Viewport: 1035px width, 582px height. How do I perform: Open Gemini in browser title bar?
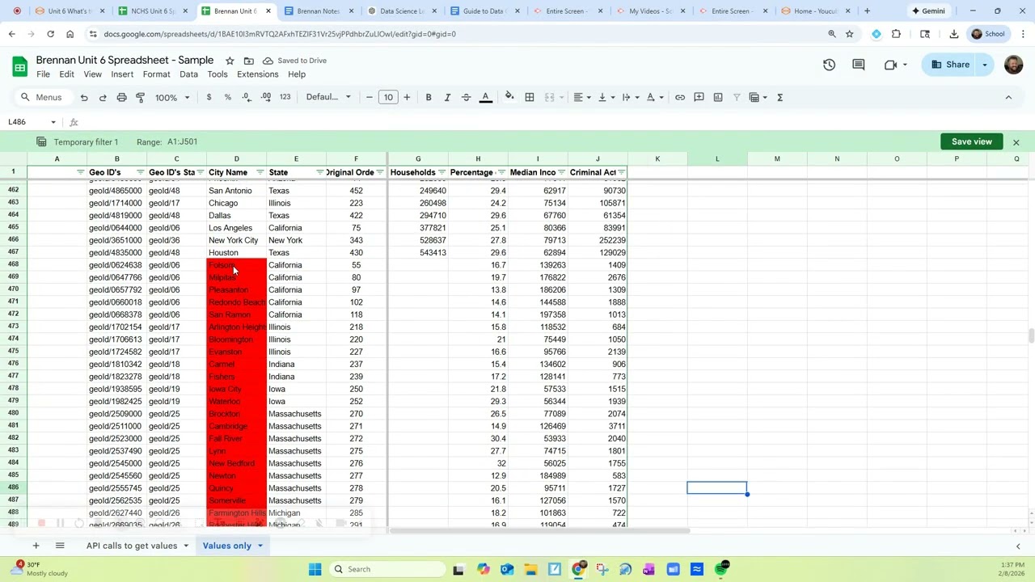click(927, 11)
